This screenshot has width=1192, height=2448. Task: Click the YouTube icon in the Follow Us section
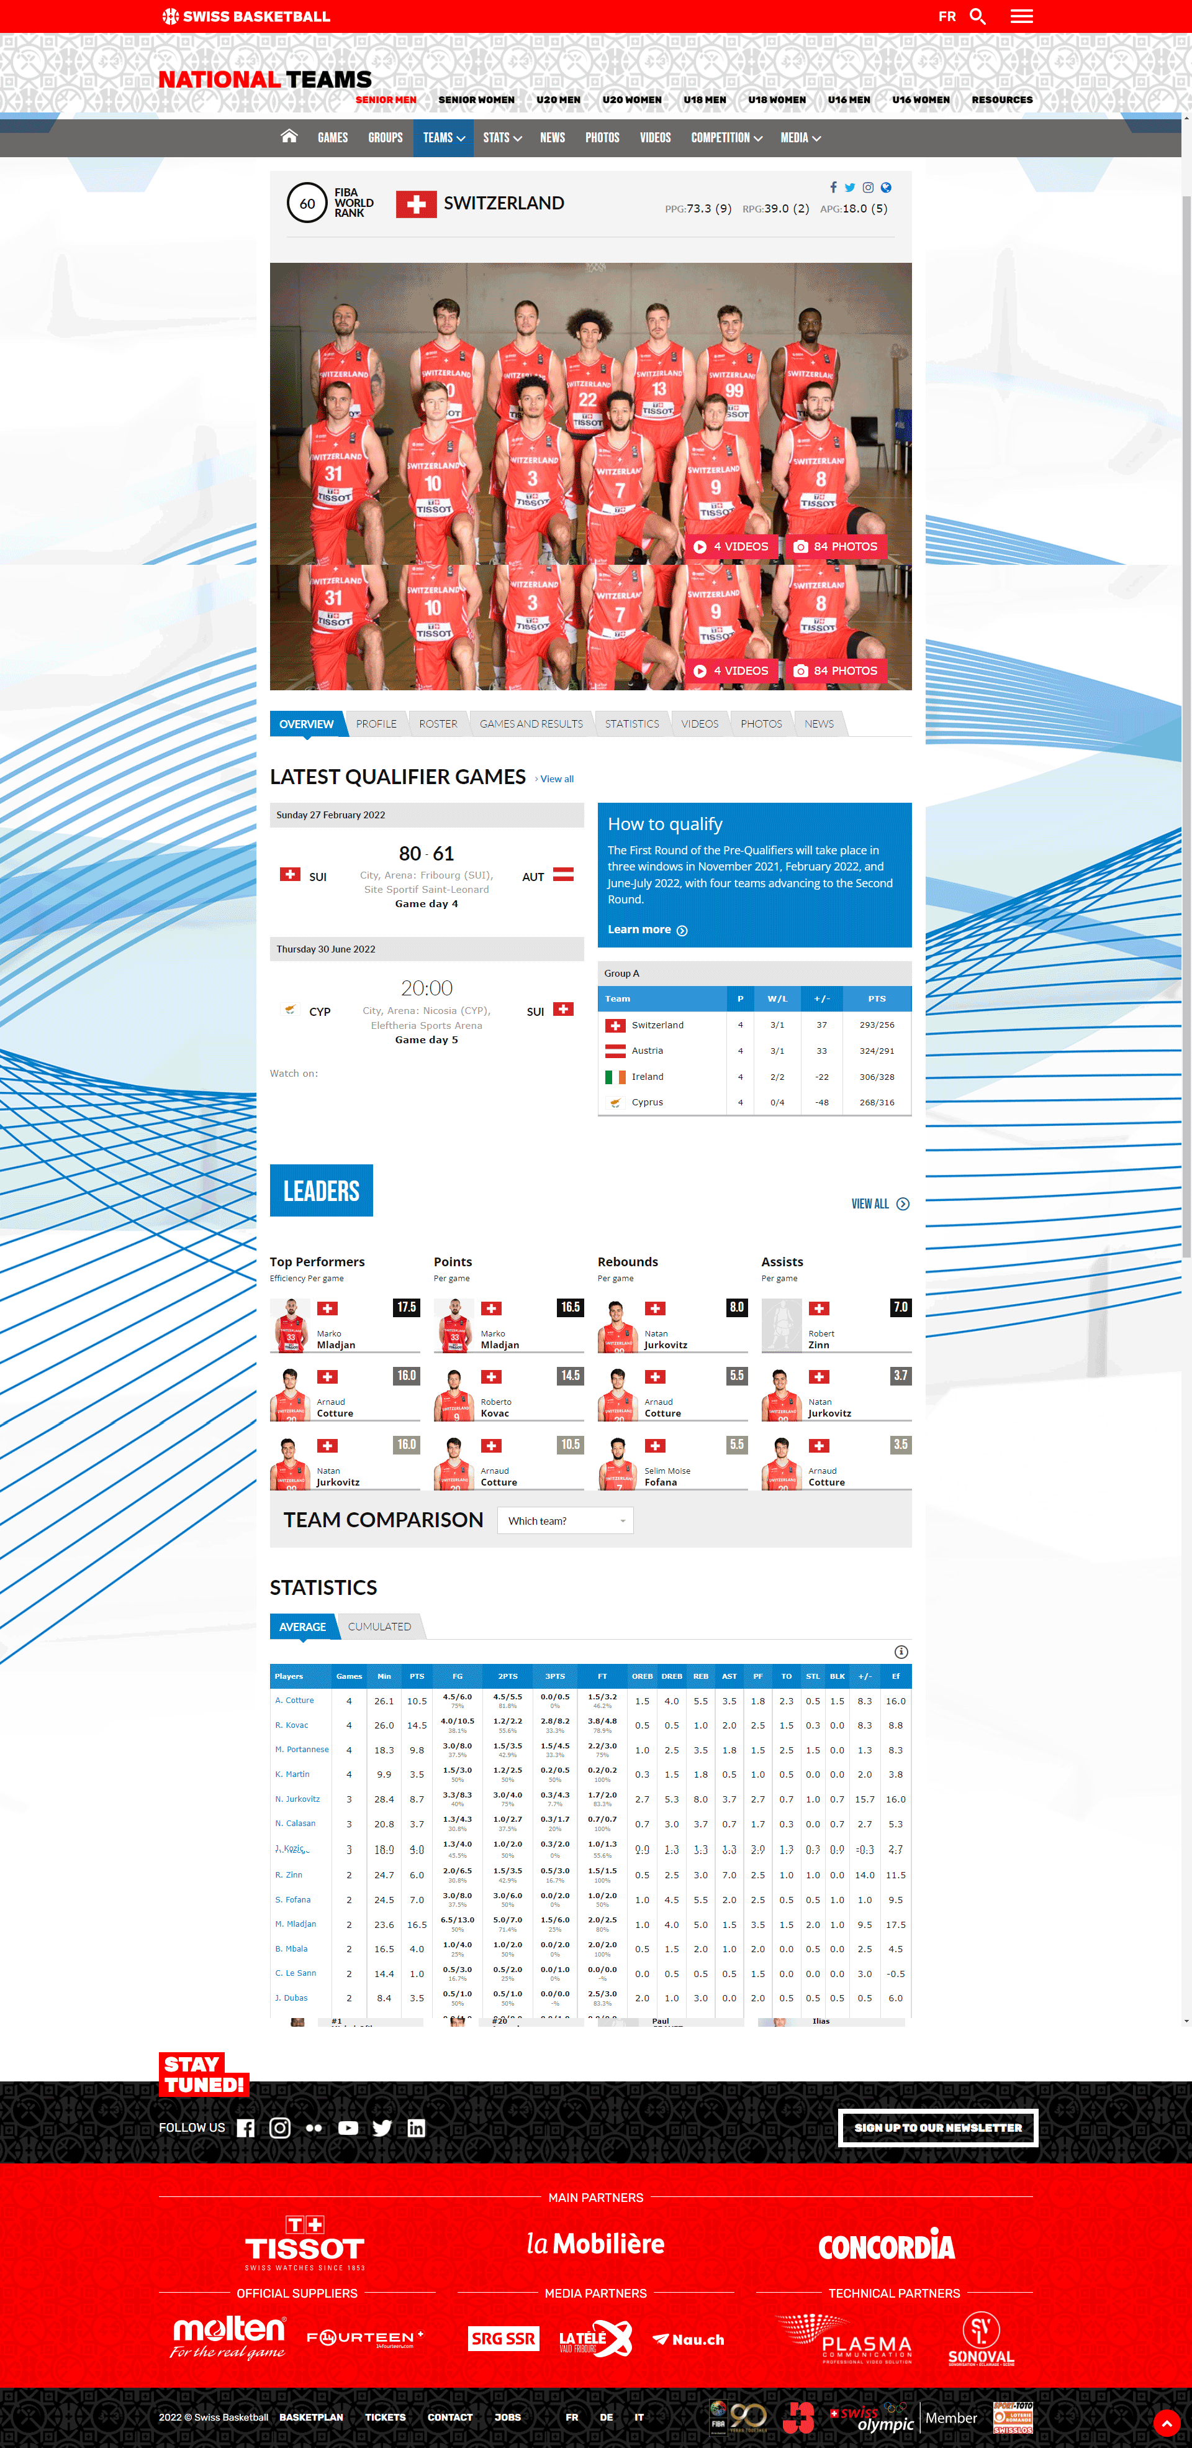pyautogui.click(x=348, y=2126)
